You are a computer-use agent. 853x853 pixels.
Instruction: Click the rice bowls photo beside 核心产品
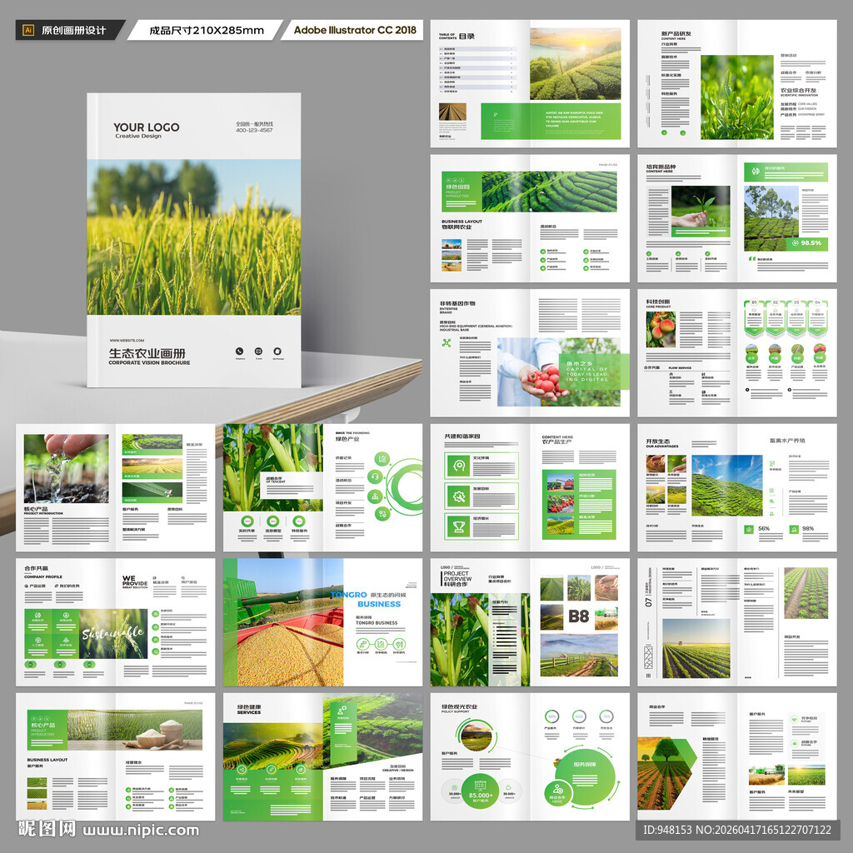(x=135, y=731)
